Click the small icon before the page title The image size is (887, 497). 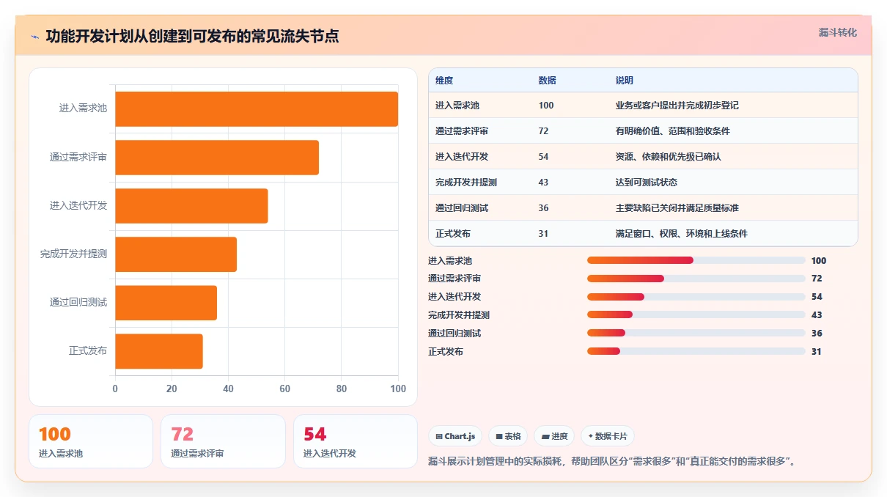coord(34,36)
